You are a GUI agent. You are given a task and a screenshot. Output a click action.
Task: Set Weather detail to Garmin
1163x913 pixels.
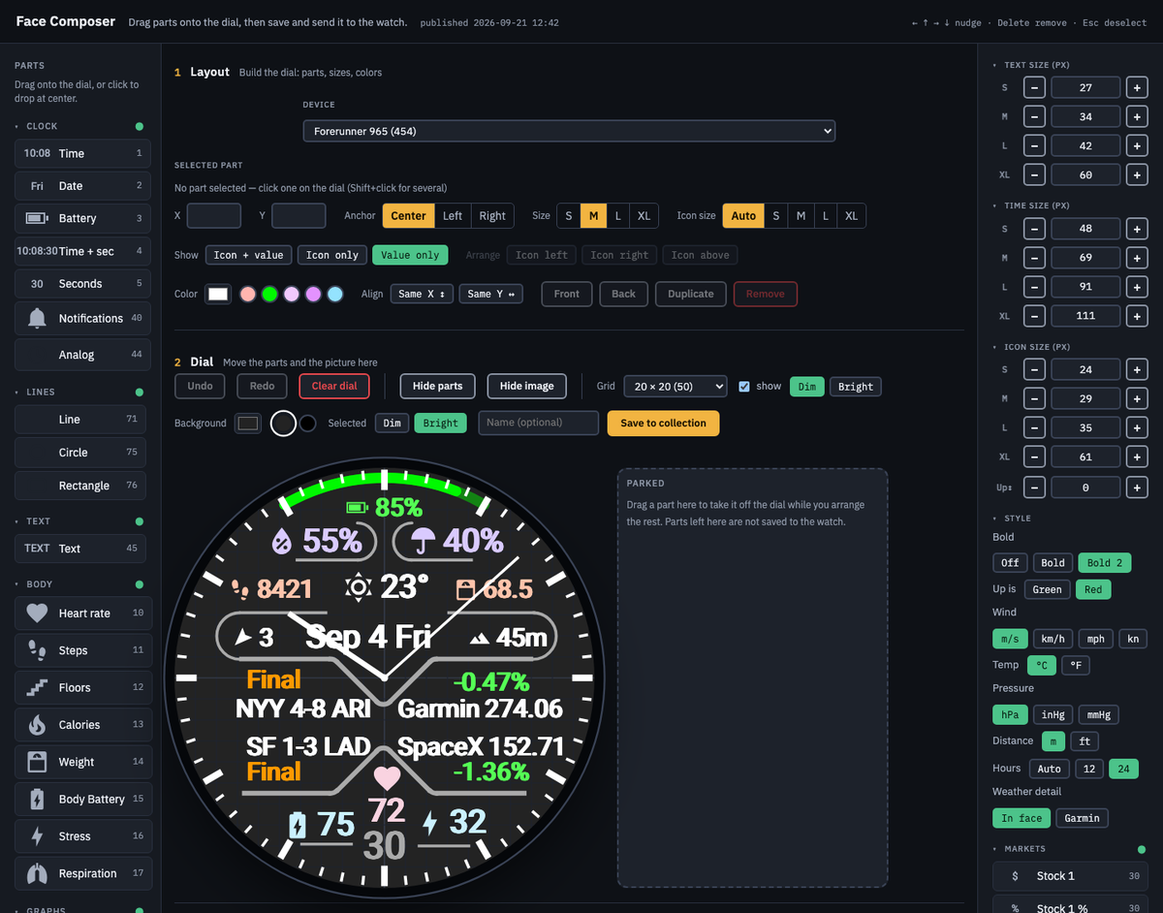pyautogui.click(x=1082, y=818)
